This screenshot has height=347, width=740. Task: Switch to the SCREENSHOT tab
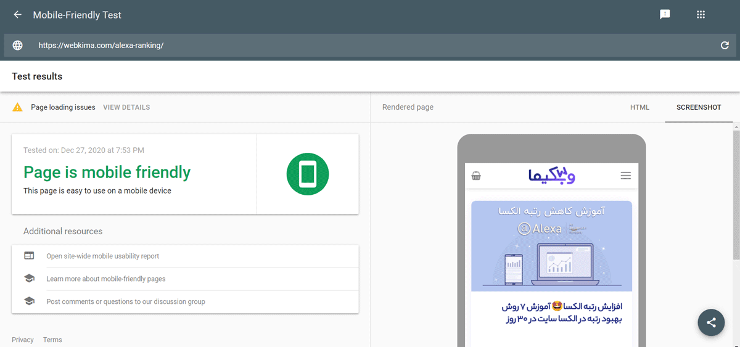[x=699, y=107]
